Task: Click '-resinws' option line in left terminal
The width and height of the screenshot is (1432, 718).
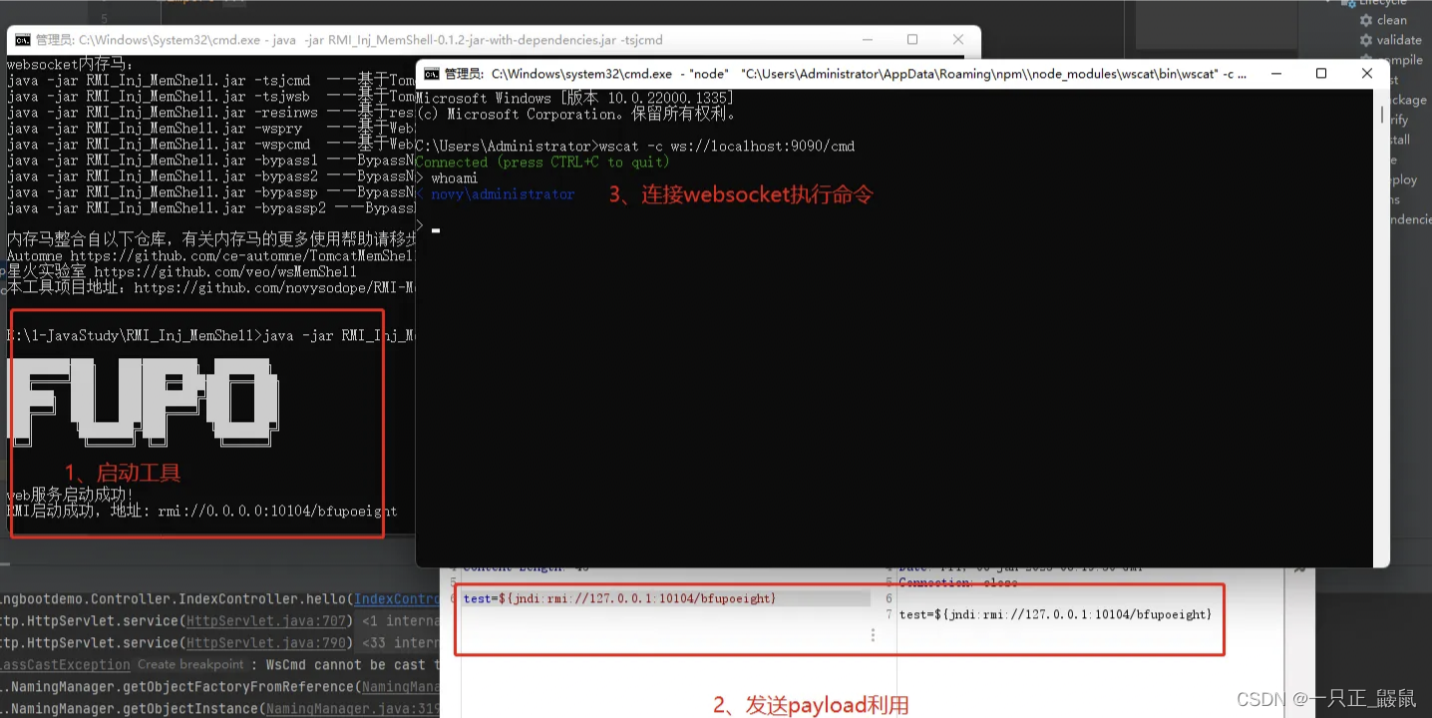Action: (210, 113)
